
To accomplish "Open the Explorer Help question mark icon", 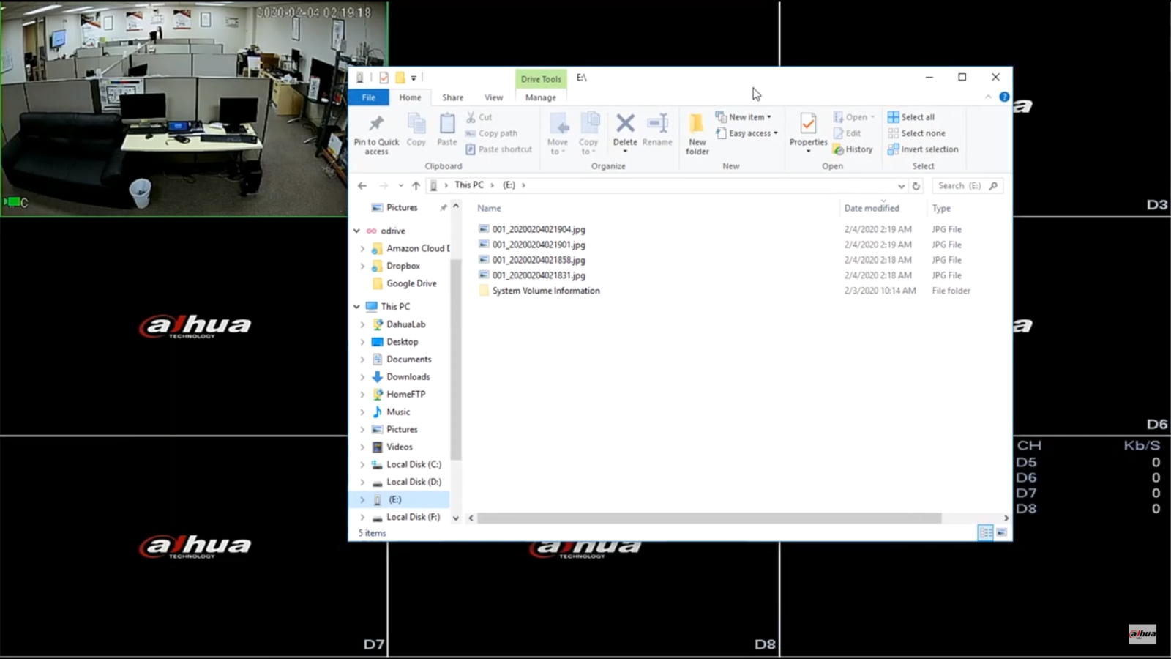I will (x=1004, y=97).
